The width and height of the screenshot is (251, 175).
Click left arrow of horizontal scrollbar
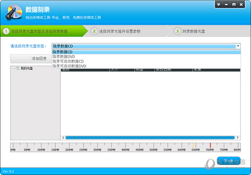tap(63, 138)
